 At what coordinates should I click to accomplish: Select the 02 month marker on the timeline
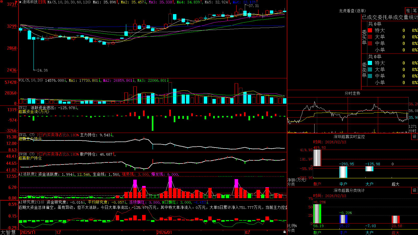point(247,232)
